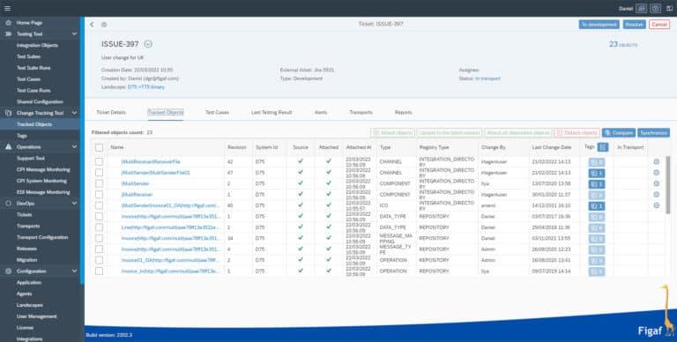Switch to the Test Cases tab
Image resolution: width=677 pixels, height=342 pixels.
tap(217, 112)
